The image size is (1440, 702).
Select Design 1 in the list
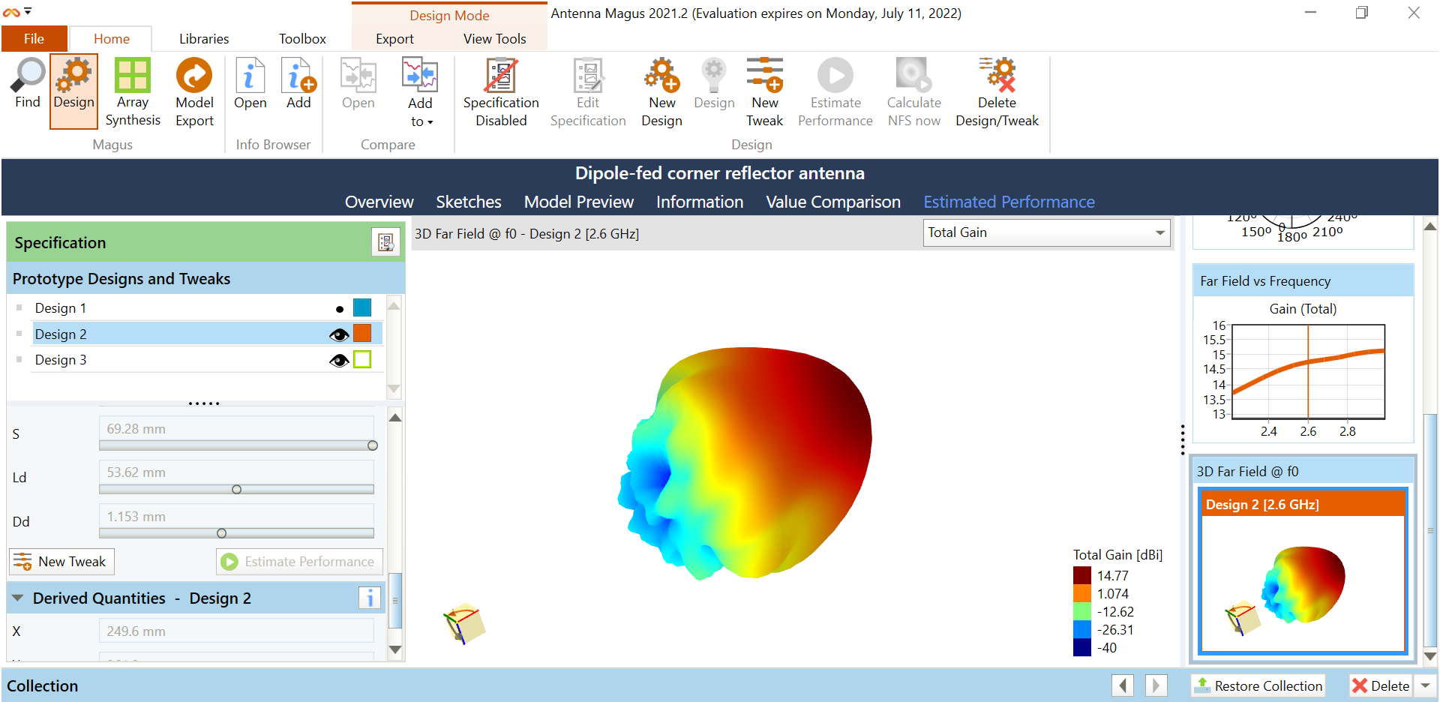click(x=208, y=308)
